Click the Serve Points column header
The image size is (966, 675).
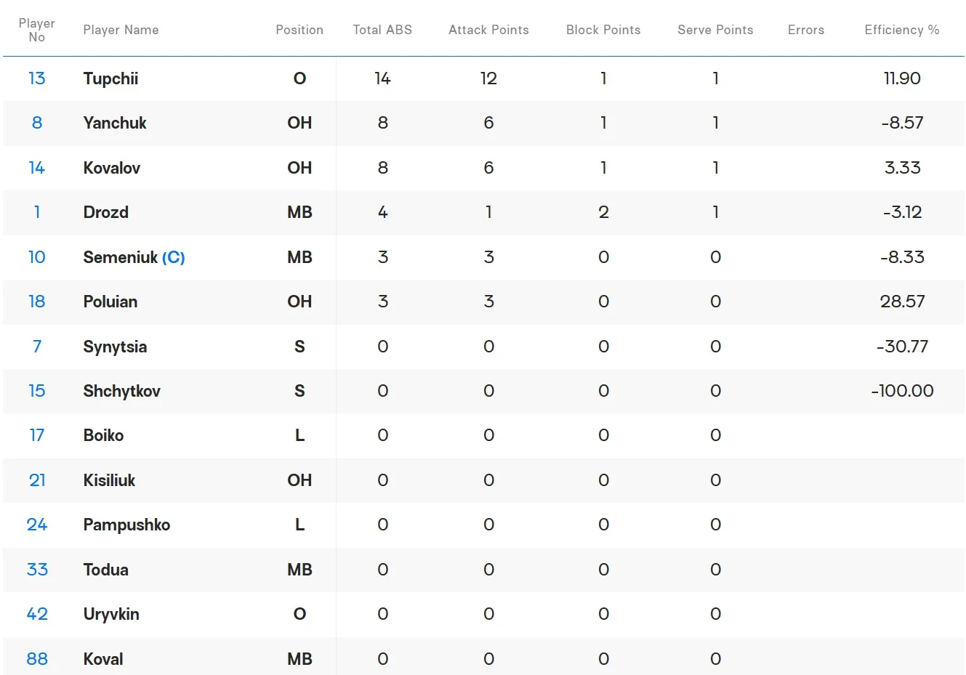[x=715, y=30]
